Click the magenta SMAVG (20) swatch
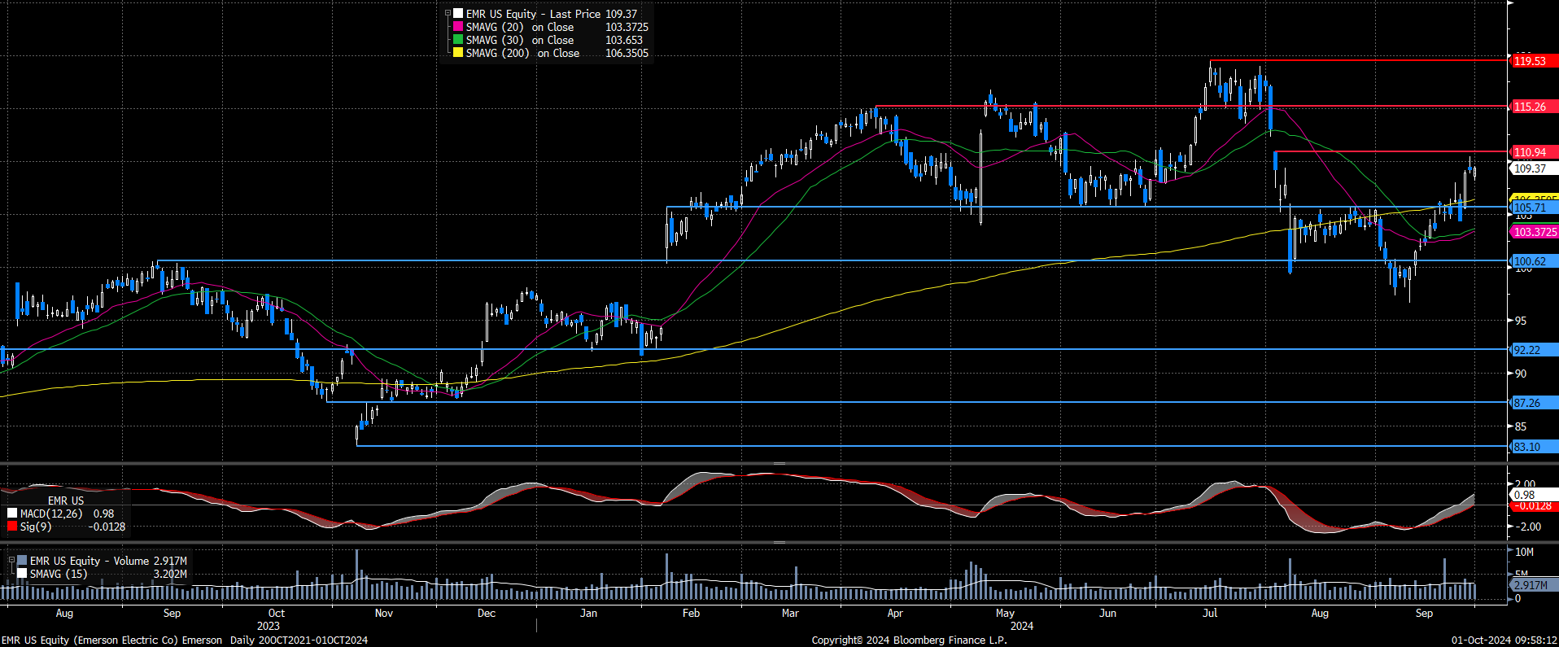 458,27
